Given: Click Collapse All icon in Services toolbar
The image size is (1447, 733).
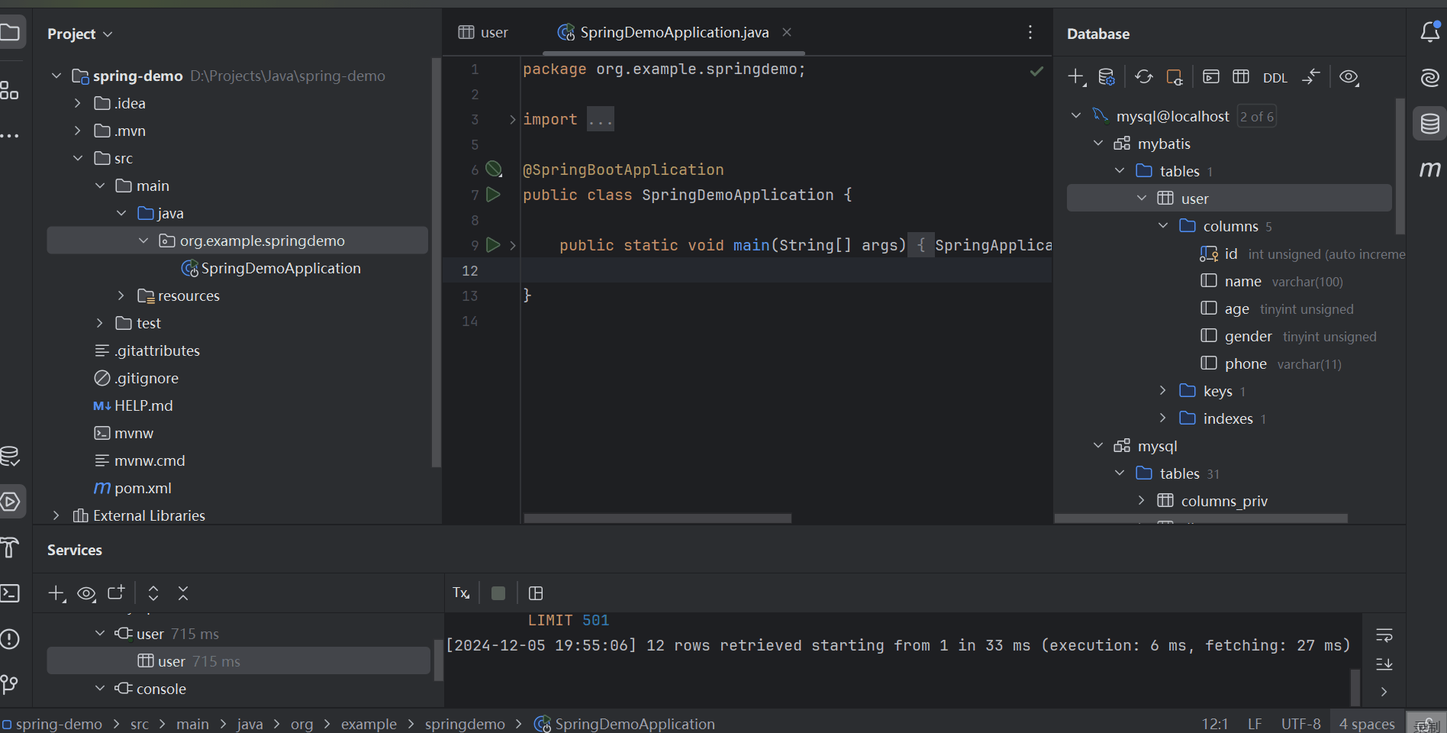Looking at the screenshot, I should pyautogui.click(x=183, y=593).
